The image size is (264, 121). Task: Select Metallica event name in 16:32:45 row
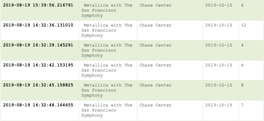click(107, 90)
